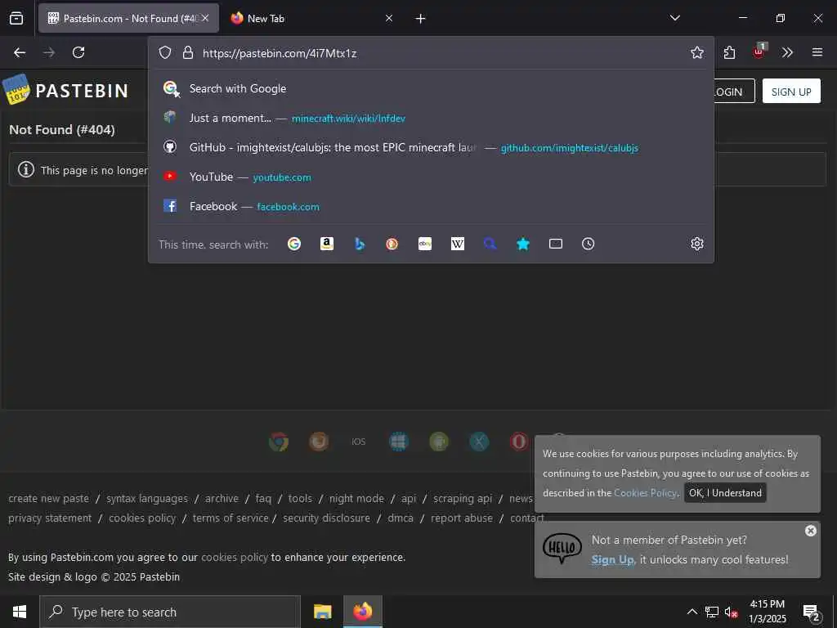Click OK, I Understand cookie button
The width and height of the screenshot is (837, 628).
pyautogui.click(x=725, y=493)
